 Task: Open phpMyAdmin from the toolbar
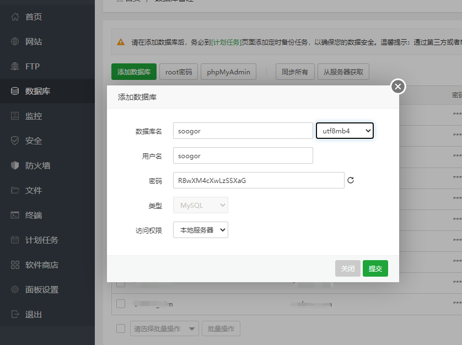click(228, 71)
